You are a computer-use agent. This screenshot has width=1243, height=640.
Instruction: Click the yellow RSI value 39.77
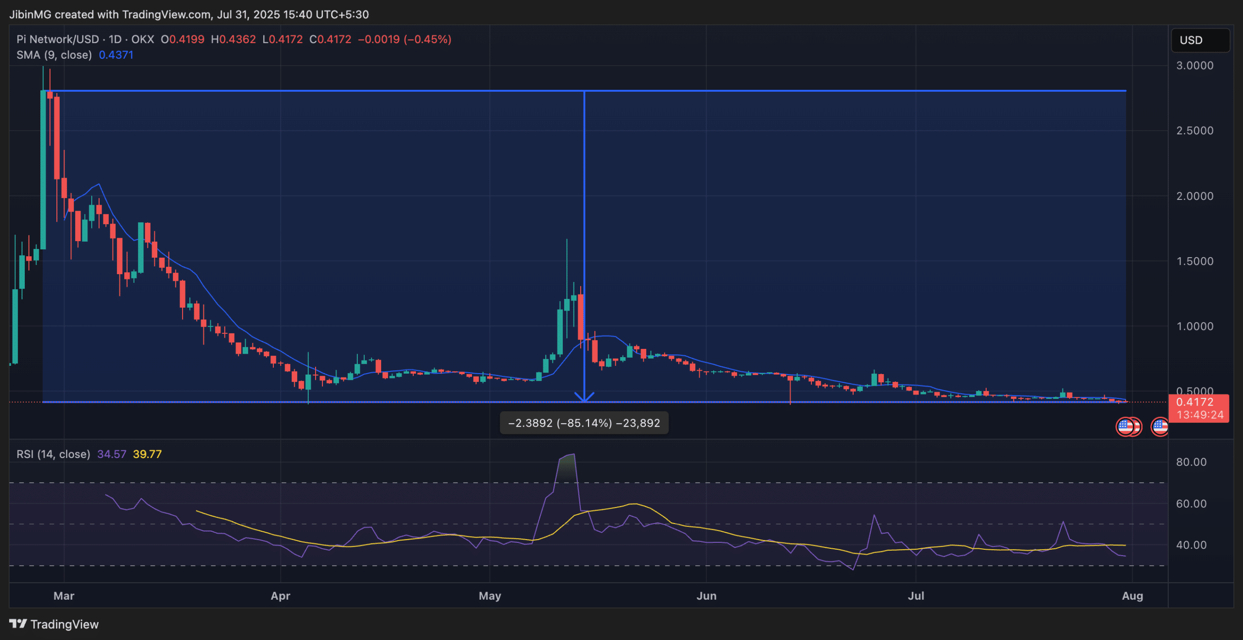click(147, 454)
